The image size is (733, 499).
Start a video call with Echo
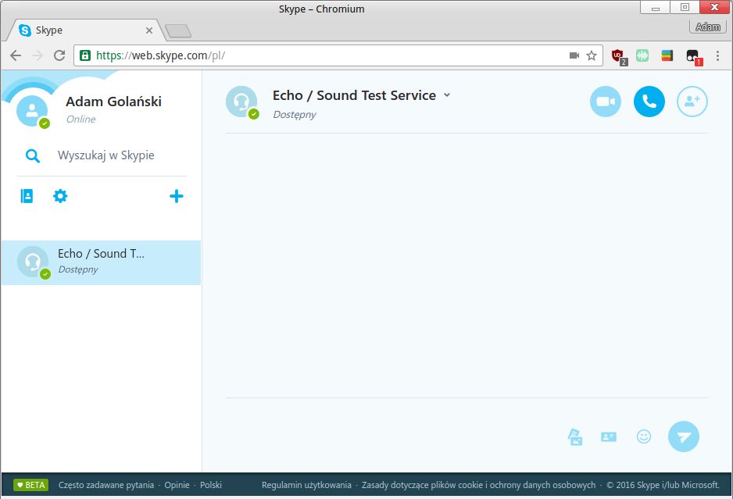point(606,102)
